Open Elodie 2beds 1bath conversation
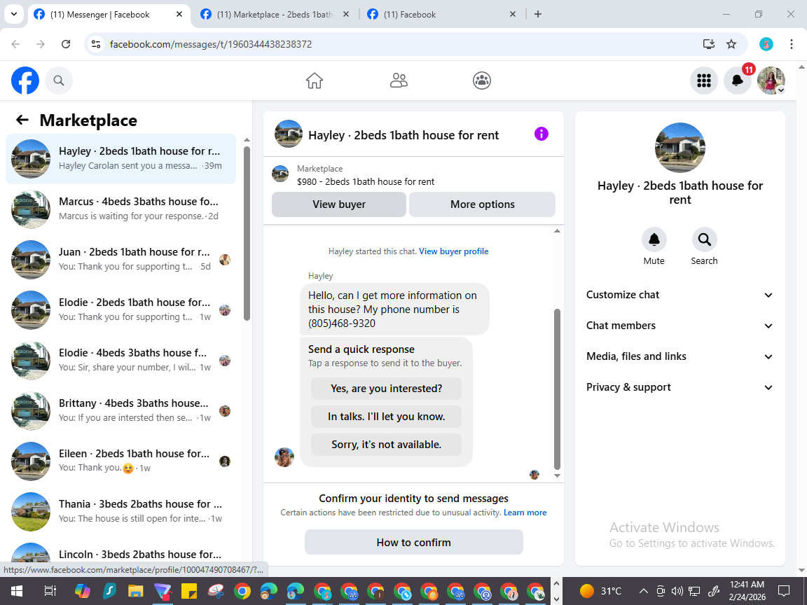 [x=121, y=310]
